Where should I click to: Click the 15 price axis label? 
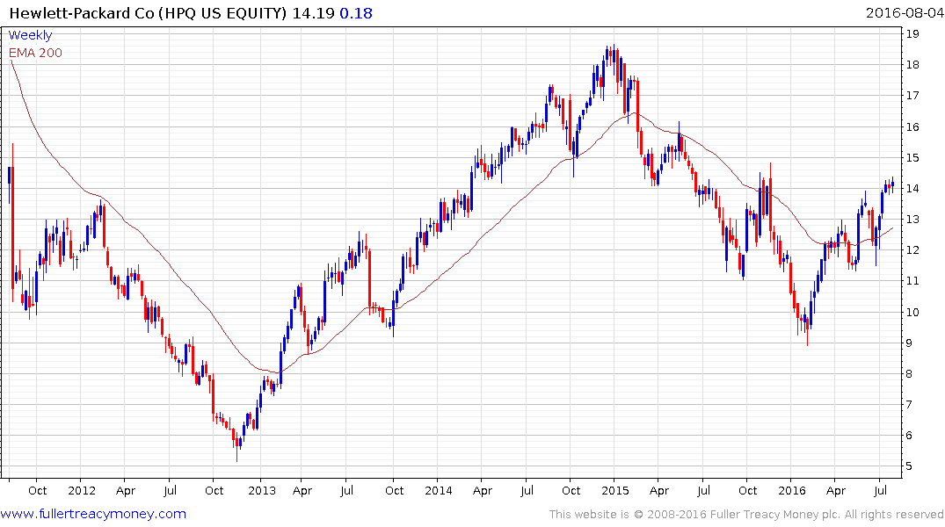point(912,157)
